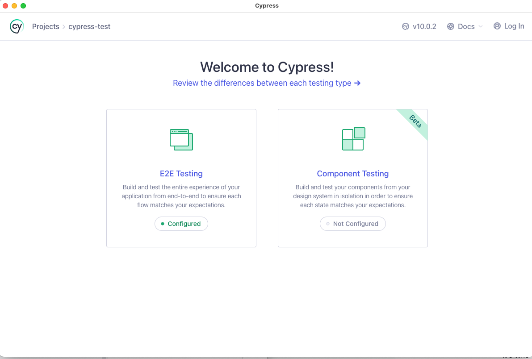
Task: Click the Not Configured status badge
Action: (353, 224)
